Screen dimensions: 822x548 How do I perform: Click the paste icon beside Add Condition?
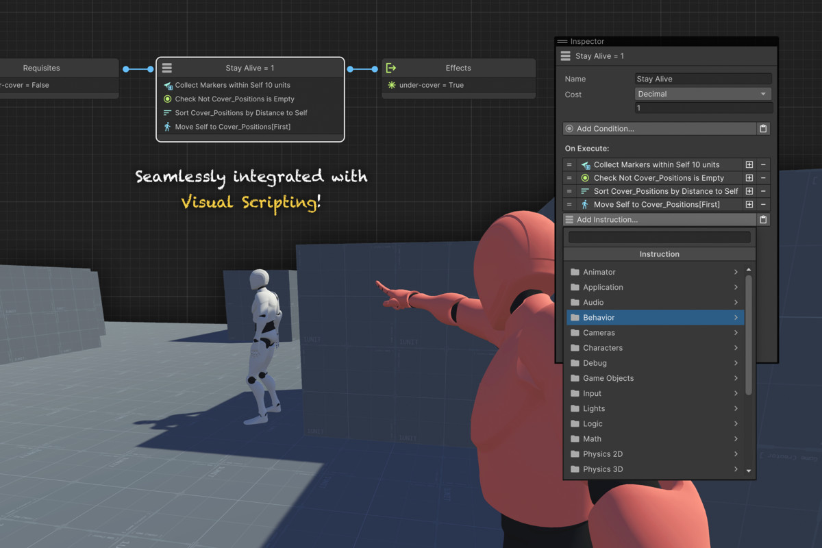[763, 129]
